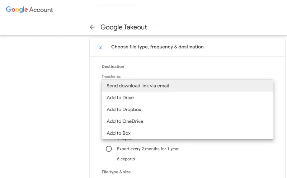This screenshot has width=287, height=178.
Task: Collapse "Choose file type, frequency & destination" section
Action: point(157,47)
